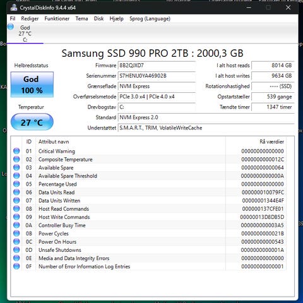Click the CrystalDiskInfo app icon in title bar
303x303 pixels.
pyautogui.click(x=14, y=8)
